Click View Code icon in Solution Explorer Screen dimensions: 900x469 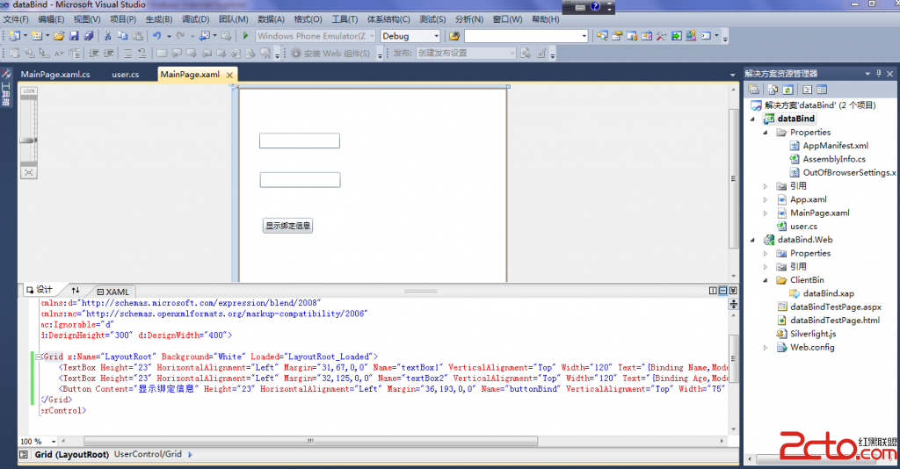[x=807, y=90]
